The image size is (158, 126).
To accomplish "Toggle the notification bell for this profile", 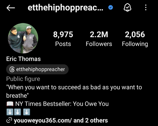I will click(127, 7).
